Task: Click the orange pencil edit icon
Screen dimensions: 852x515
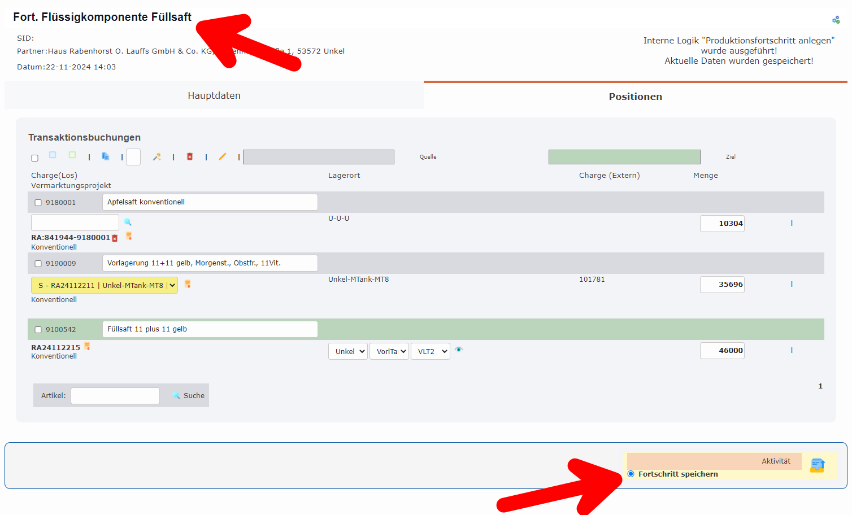Action: click(223, 156)
